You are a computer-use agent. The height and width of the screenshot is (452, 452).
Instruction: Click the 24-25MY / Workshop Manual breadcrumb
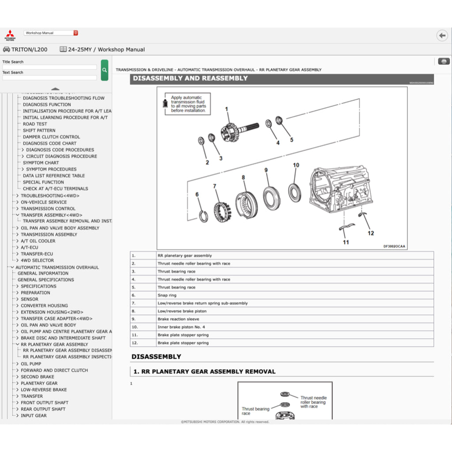point(106,49)
